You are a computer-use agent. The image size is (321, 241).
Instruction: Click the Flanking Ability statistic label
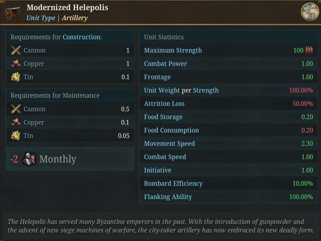(x=168, y=197)
